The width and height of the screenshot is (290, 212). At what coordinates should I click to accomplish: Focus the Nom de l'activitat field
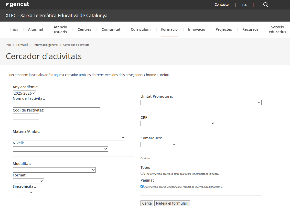56,105
